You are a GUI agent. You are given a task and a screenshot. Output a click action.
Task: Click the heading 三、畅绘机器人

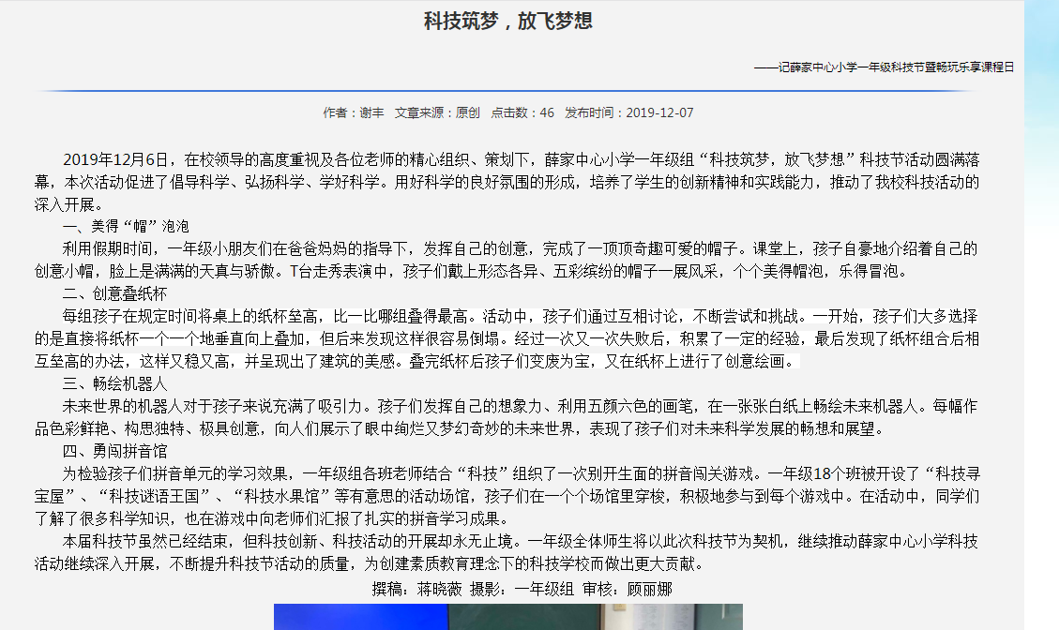click(114, 384)
